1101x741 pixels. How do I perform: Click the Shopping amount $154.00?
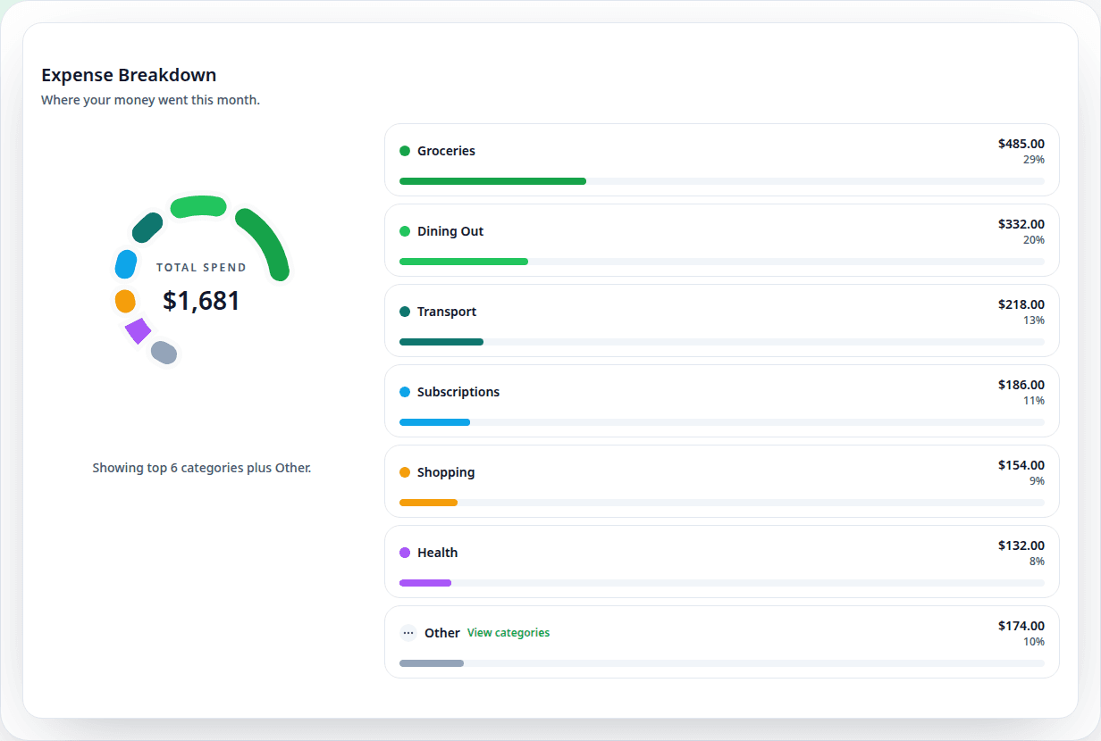tap(1021, 465)
